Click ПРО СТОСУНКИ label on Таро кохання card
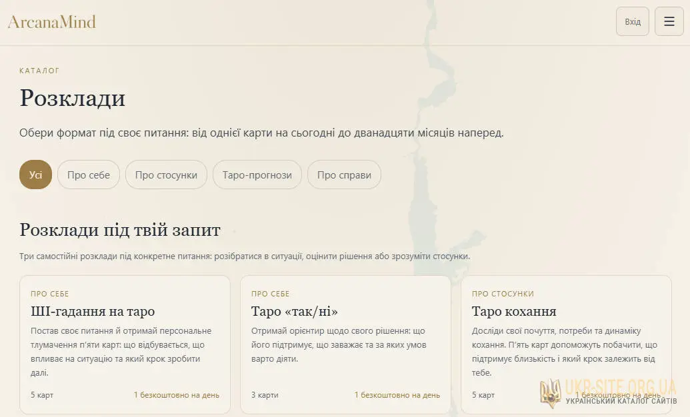Viewport: 690px width, 417px height. pyautogui.click(x=503, y=294)
